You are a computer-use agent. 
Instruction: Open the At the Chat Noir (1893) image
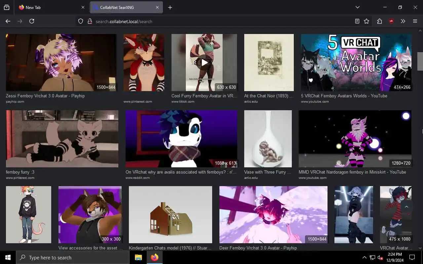click(x=269, y=62)
